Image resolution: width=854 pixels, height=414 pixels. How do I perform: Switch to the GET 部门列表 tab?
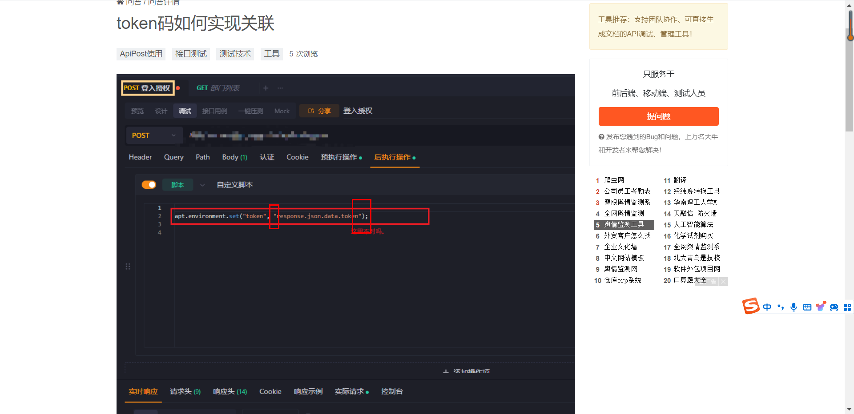click(x=218, y=88)
